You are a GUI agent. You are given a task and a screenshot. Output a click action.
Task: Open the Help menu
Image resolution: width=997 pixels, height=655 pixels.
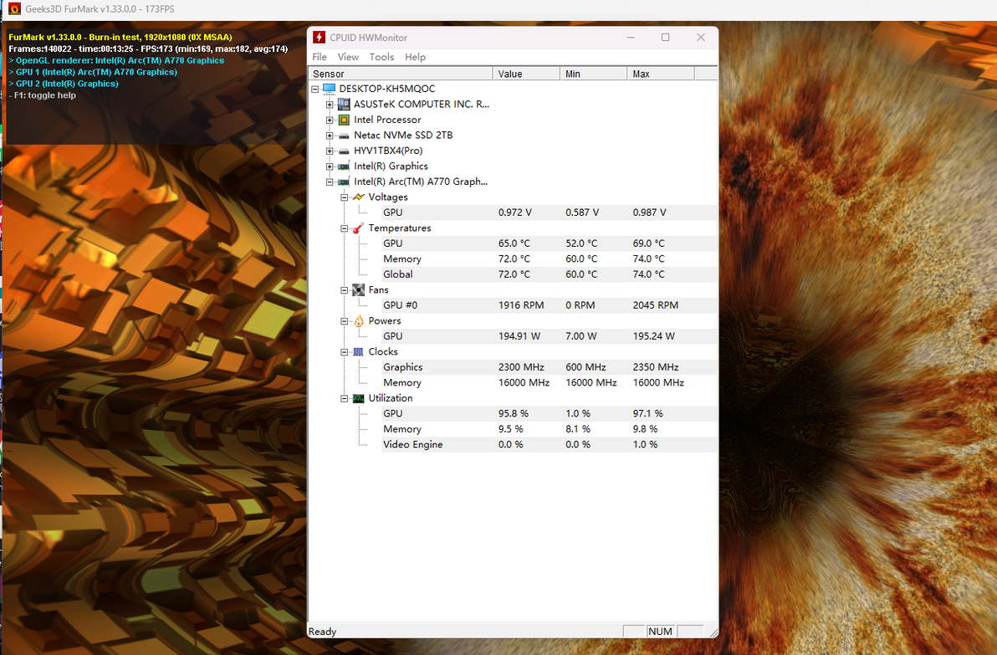pos(415,57)
